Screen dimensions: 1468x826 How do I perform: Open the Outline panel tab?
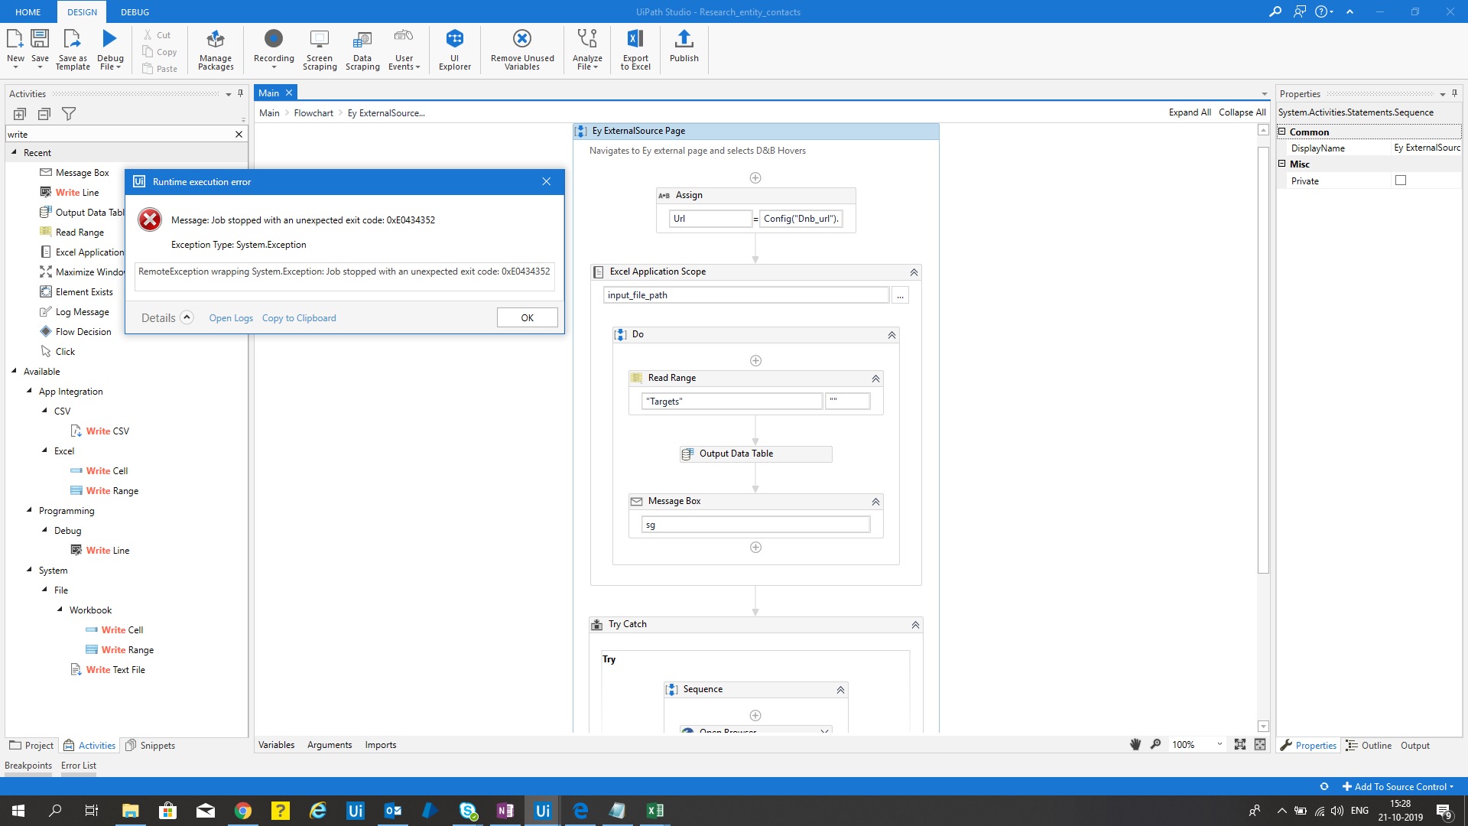1369,745
